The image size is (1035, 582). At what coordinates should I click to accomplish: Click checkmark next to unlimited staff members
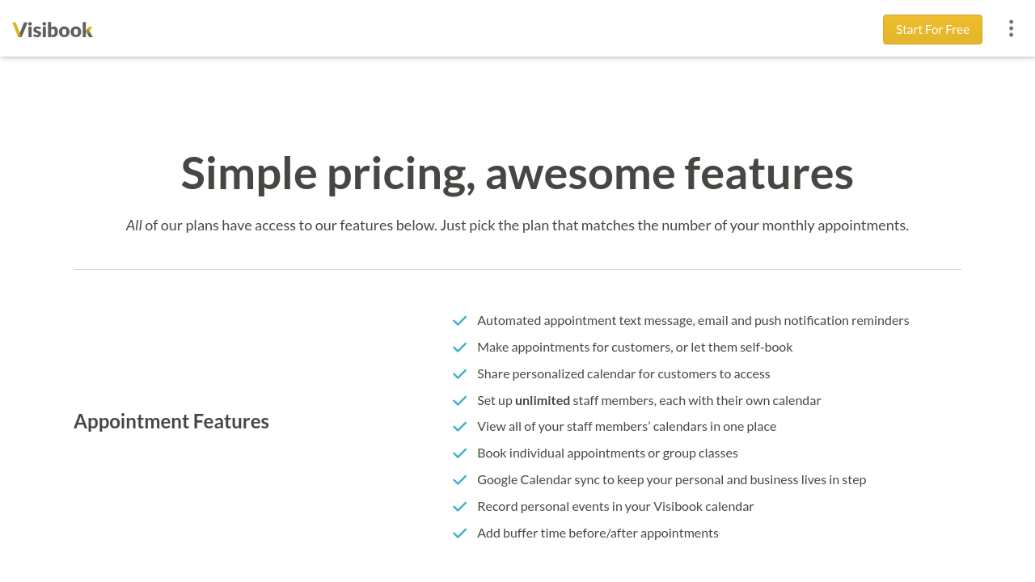click(x=460, y=401)
